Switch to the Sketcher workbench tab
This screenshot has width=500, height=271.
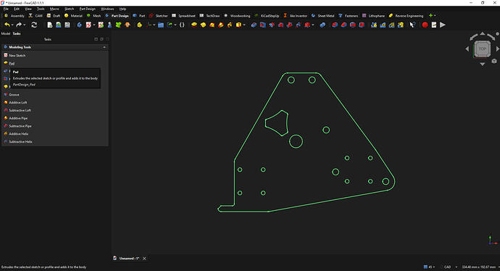159,16
